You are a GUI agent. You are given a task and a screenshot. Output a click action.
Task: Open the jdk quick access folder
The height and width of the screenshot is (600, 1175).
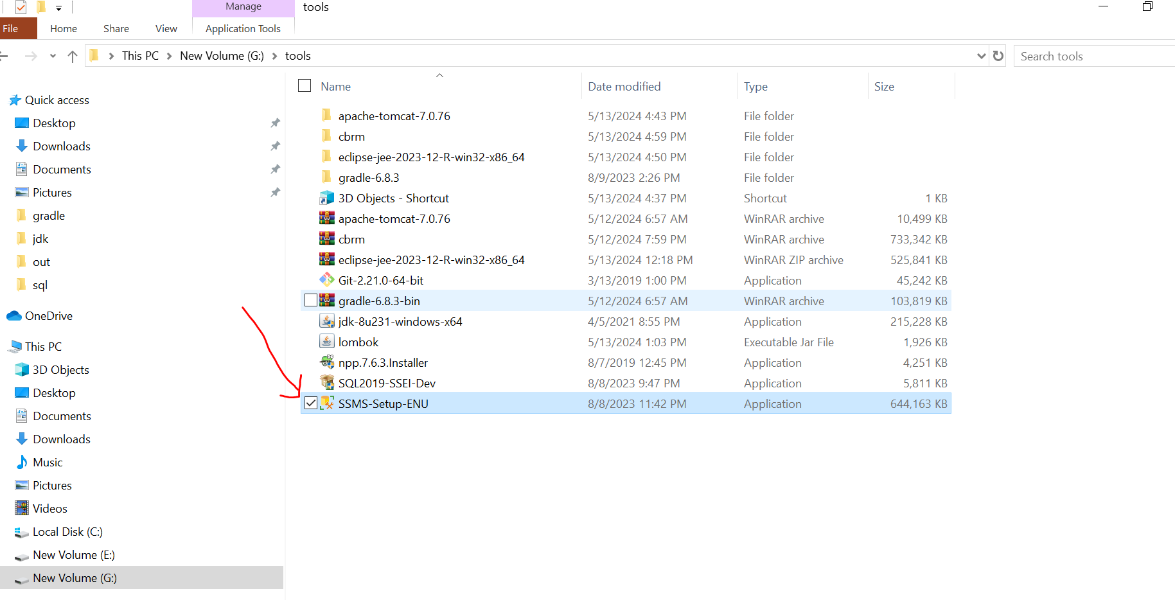(40, 238)
